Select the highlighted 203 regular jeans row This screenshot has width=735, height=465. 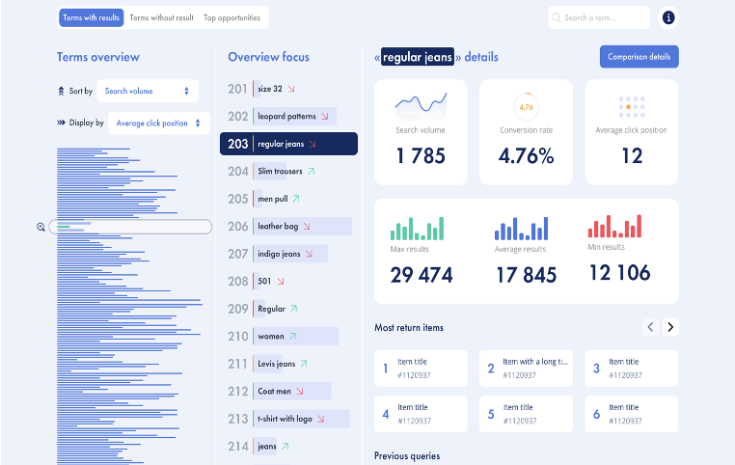(x=288, y=144)
